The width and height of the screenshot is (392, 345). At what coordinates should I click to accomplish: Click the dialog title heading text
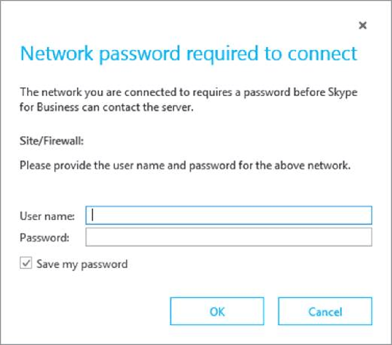189,54
